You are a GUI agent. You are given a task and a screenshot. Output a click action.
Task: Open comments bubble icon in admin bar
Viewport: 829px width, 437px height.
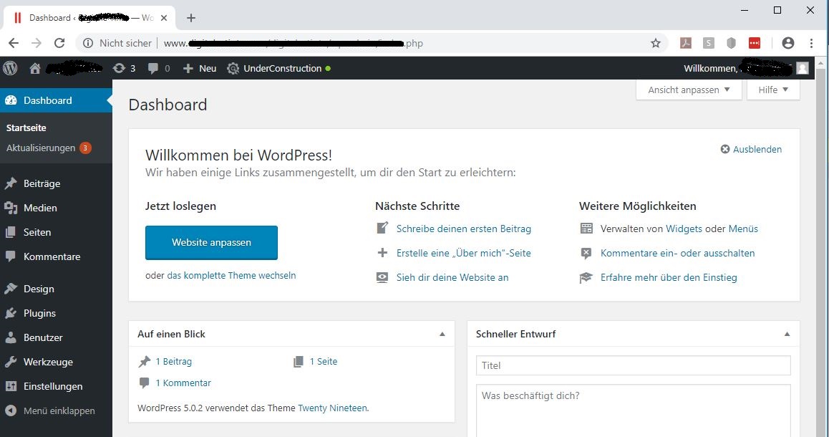pos(153,68)
